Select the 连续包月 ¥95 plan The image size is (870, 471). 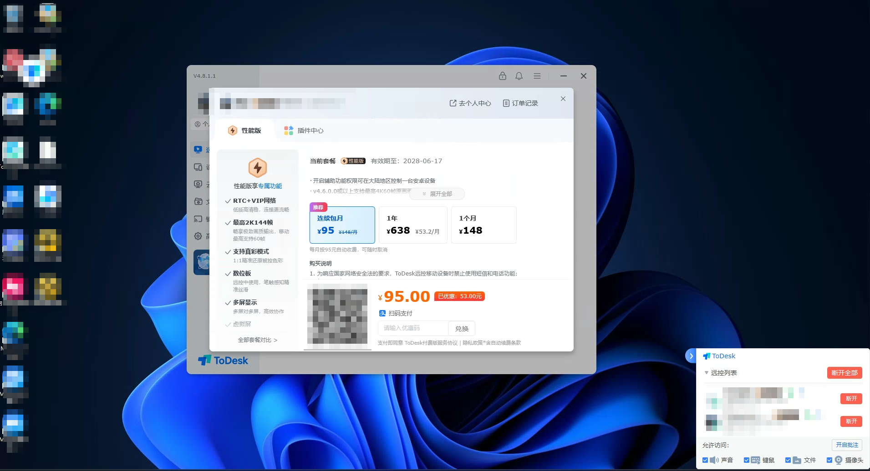point(342,225)
